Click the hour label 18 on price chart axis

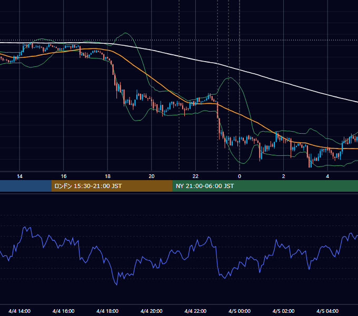click(x=107, y=176)
